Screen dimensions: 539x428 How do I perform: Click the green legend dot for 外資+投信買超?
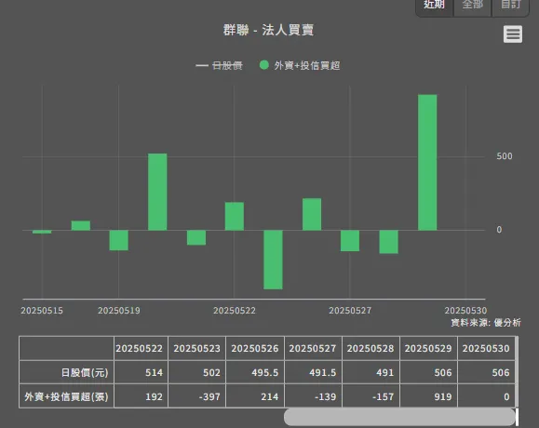tap(264, 65)
